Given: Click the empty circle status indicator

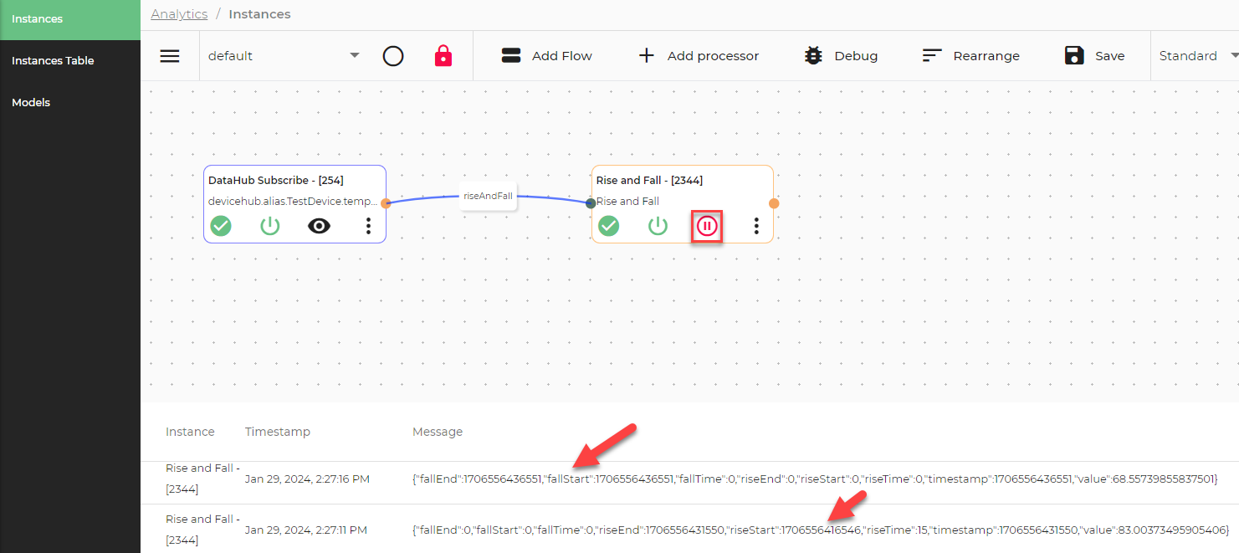Looking at the screenshot, I should (x=393, y=54).
